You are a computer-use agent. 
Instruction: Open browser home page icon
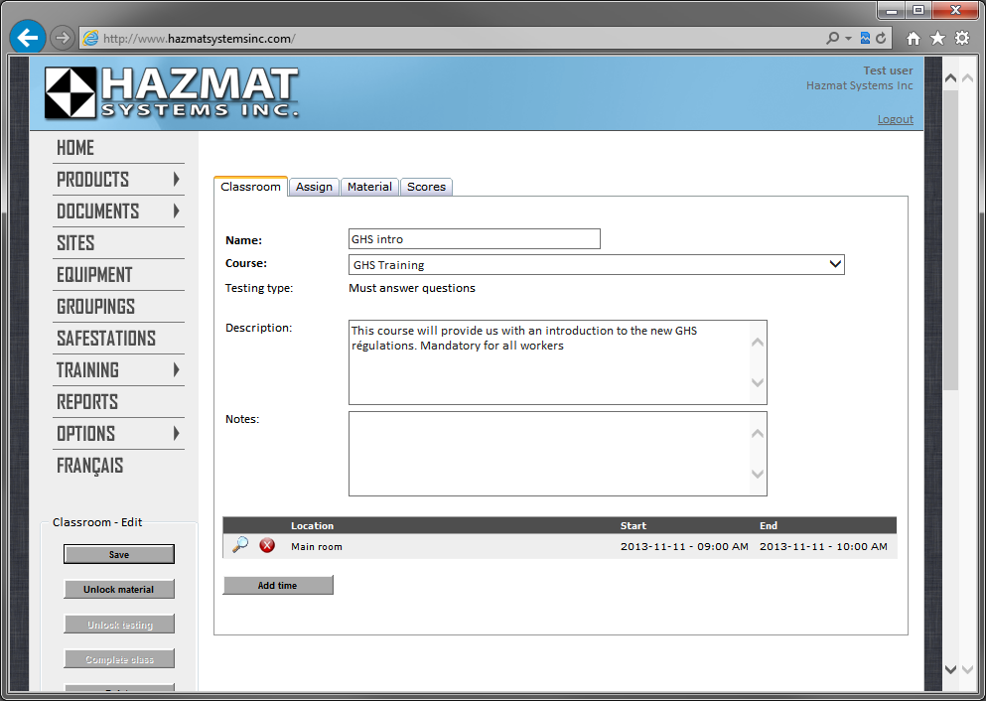pyautogui.click(x=913, y=39)
